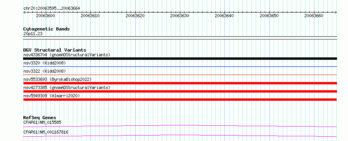Click the black bar for nsv4336704
The height and width of the screenshot is (141, 348).
[180, 59]
